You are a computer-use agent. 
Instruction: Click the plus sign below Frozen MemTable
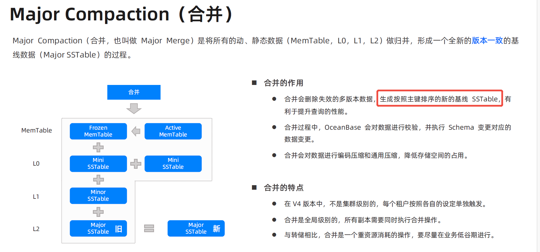coord(98,147)
